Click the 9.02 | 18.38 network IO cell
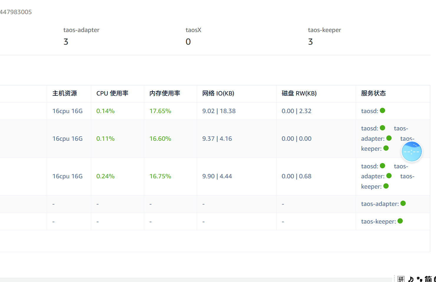 [219, 111]
